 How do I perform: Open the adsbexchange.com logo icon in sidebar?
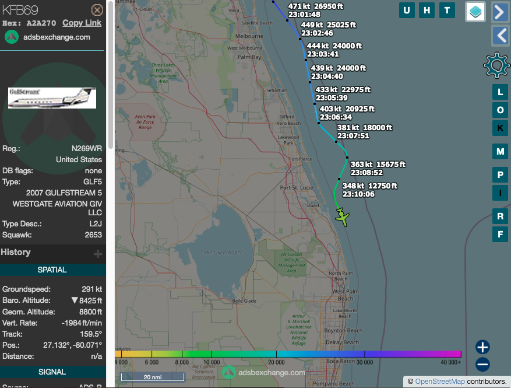pyautogui.click(x=12, y=37)
